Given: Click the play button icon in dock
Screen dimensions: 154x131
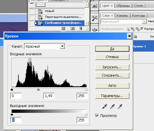Looking at the screenshot, I should pos(95,6).
